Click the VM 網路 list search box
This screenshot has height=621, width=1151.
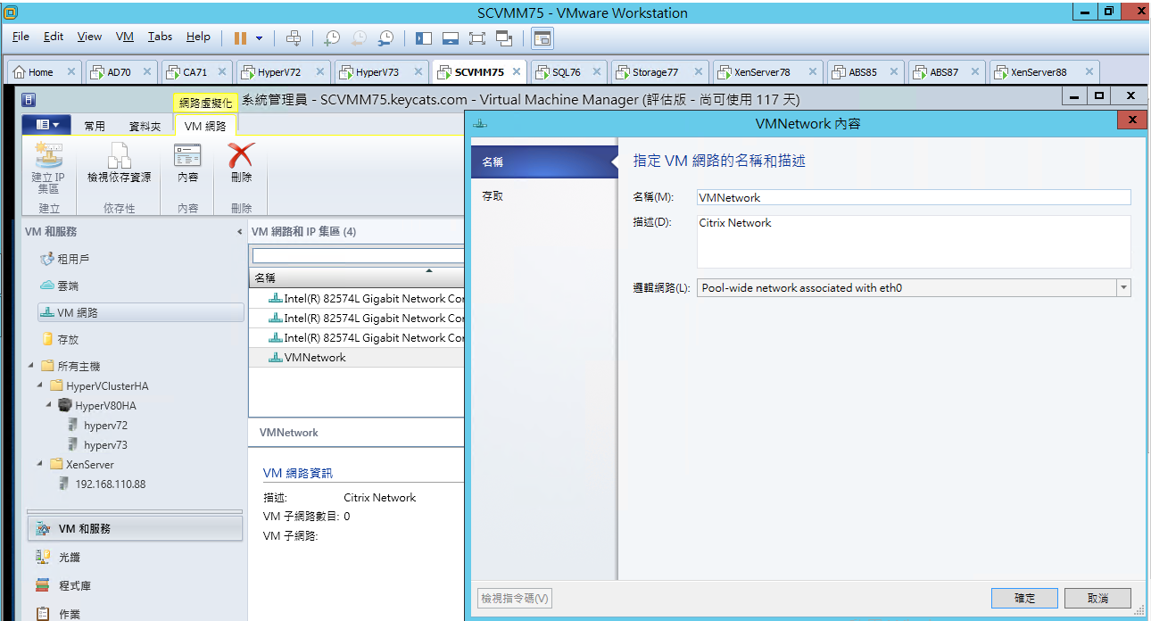click(x=357, y=256)
